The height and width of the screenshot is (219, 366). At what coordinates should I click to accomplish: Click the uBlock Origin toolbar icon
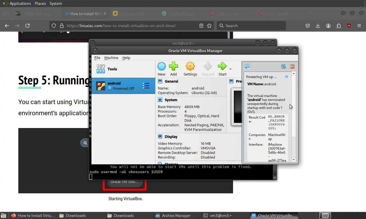coord(349,26)
